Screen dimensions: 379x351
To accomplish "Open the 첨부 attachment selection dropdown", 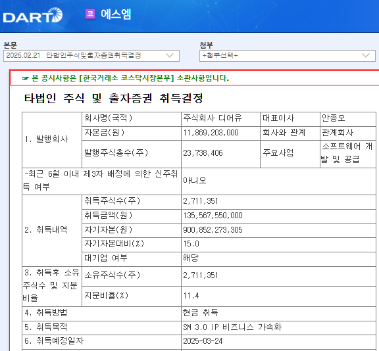I will (x=288, y=56).
